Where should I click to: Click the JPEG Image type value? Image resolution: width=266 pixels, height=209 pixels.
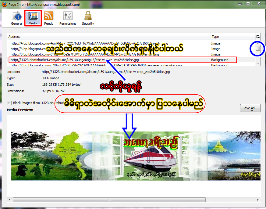[51, 78]
